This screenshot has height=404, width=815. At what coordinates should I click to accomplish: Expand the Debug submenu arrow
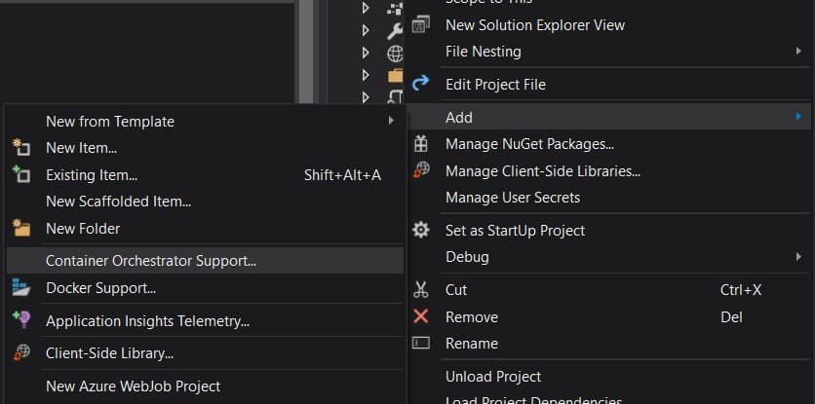point(798,257)
